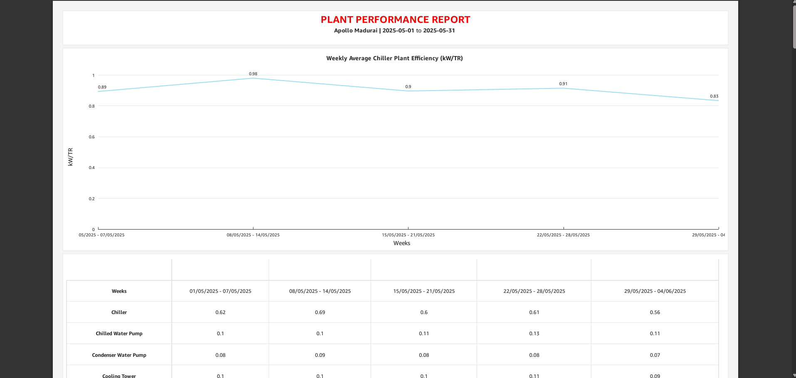Screen dimensions: 796x378
Task: Click the 22/05/2025 - 28/05/2025 x-axis label
Action: (x=563, y=235)
